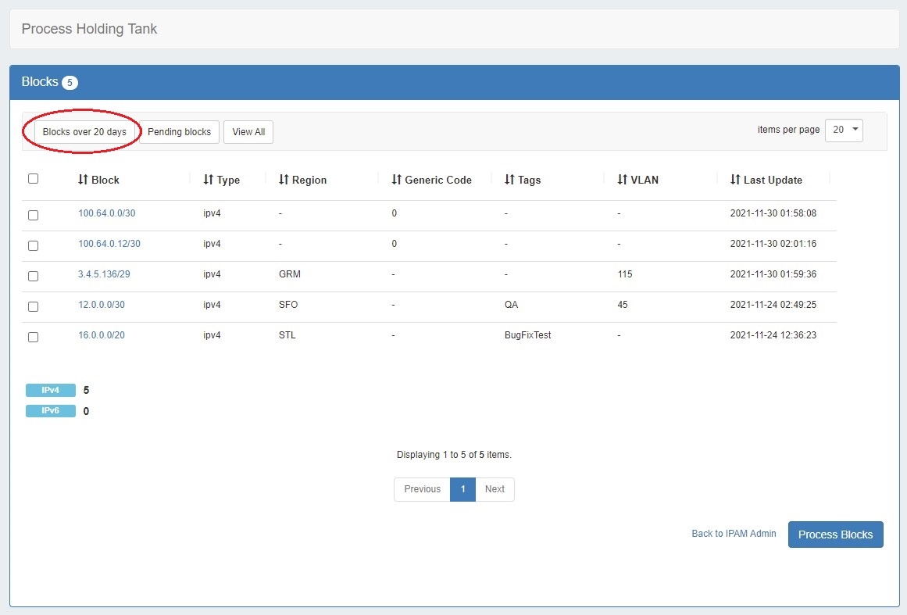Sort by Generic Code column
The height and width of the screenshot is (615, 907).
click(x=432, y=180)
